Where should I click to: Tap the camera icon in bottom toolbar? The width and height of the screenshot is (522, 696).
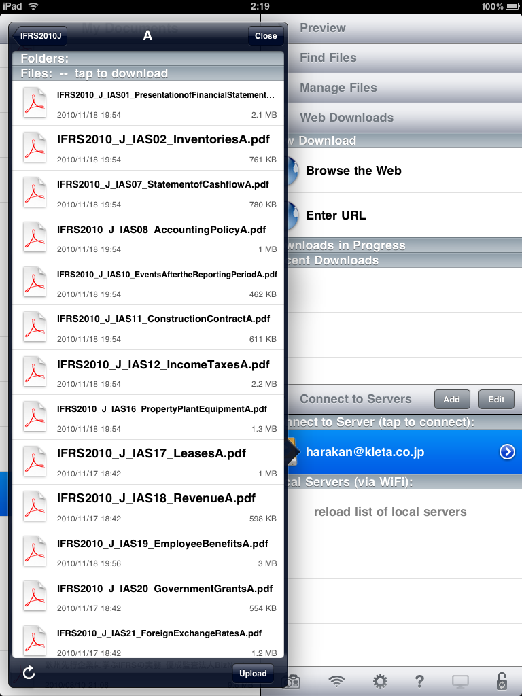(294, 681)
